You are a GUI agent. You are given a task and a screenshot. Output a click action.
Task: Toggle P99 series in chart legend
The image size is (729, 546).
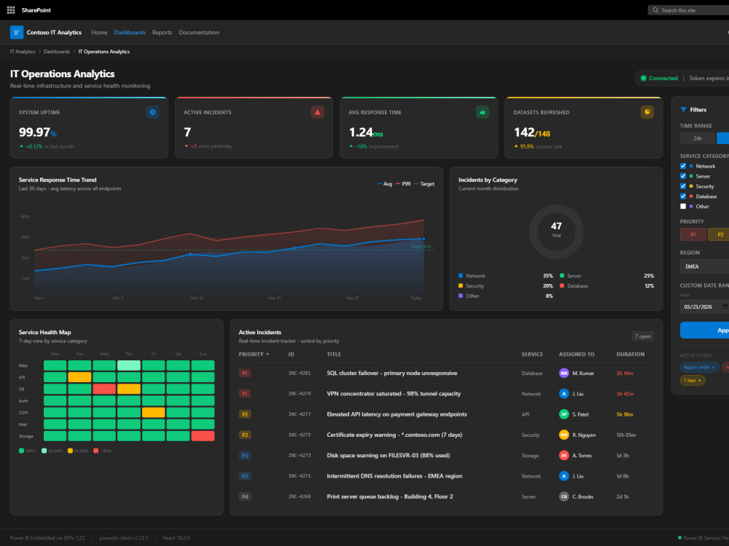[403, 184]
